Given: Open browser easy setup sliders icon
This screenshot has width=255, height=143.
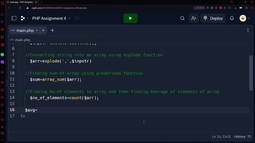Looking at the screenshot, I should pyautogui.click(x=247, y=8).
